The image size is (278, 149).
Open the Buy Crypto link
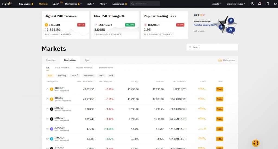26,4
